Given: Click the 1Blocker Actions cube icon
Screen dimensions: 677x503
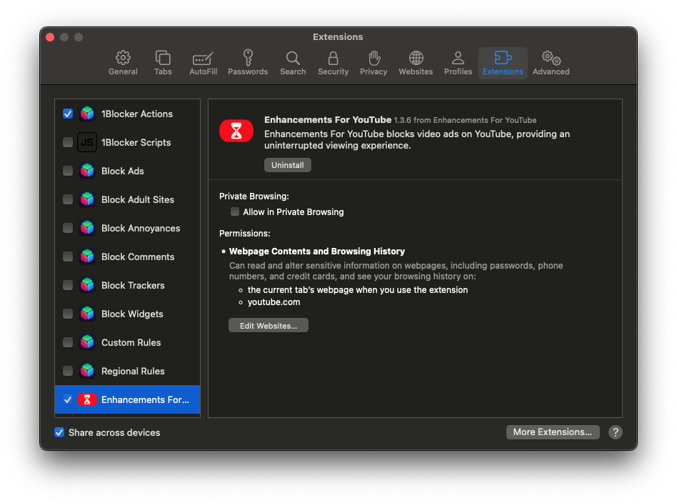Looking at the screenshot, I should click(x=87, y=114).
